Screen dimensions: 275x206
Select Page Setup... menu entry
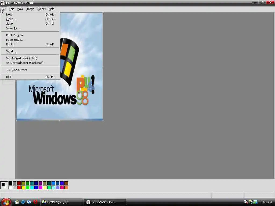pos(30,40)
